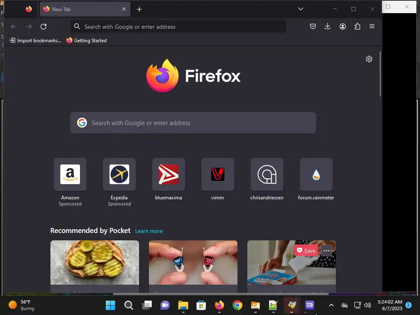Screen dimensions: 420x315
Task: Switch to Firefox taskbar icon
Action: pyautogui.click(x=219, y=305)
